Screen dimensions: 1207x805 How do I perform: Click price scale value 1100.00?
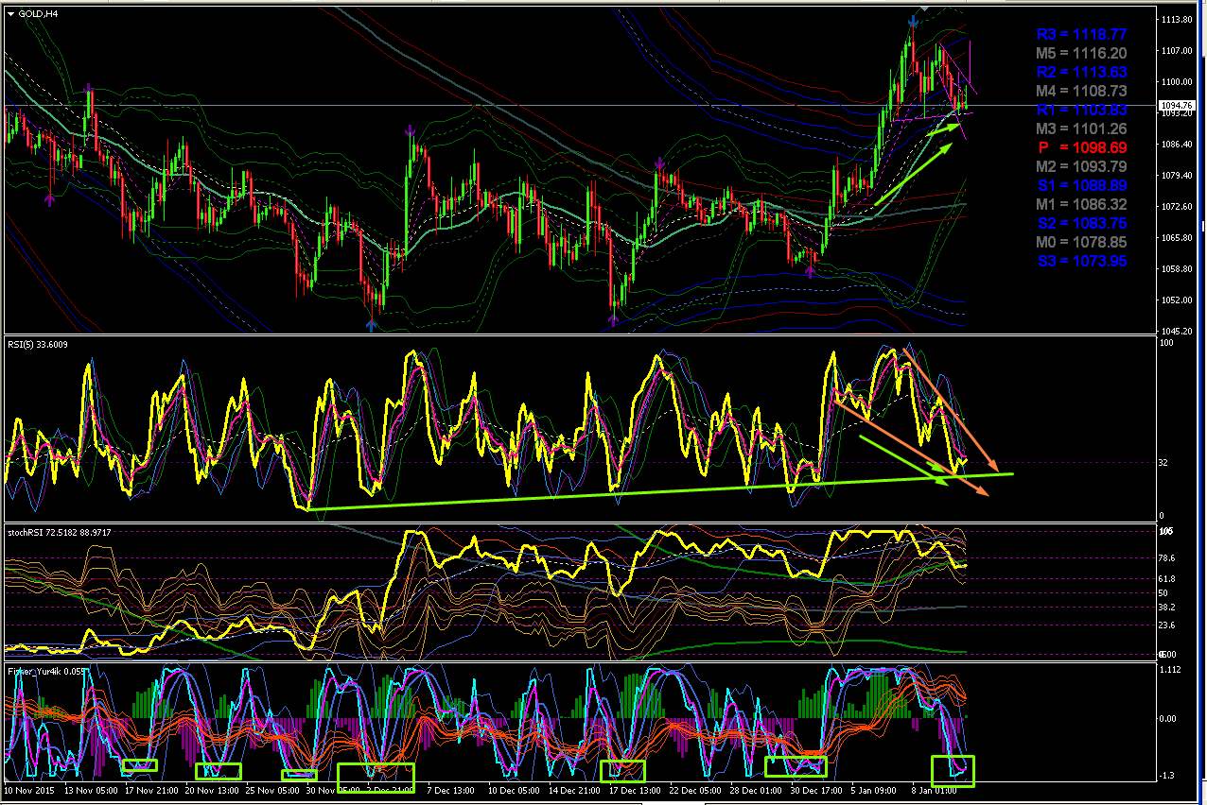[1178, 81]
